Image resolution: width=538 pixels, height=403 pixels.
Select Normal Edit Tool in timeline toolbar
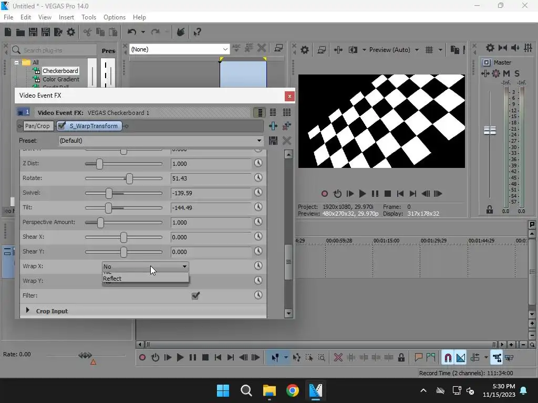click(x=275, y=358)
